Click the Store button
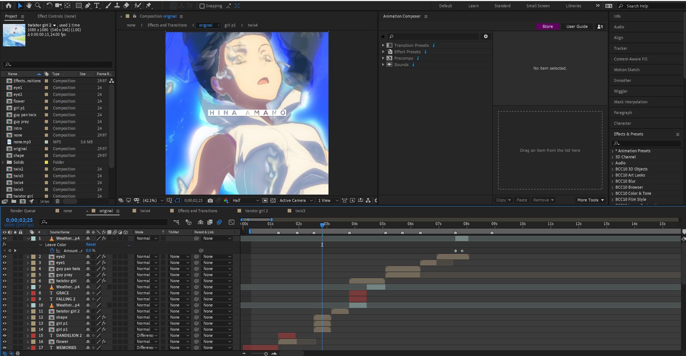Viewport: 686px width, 356px height. point(547,26)
